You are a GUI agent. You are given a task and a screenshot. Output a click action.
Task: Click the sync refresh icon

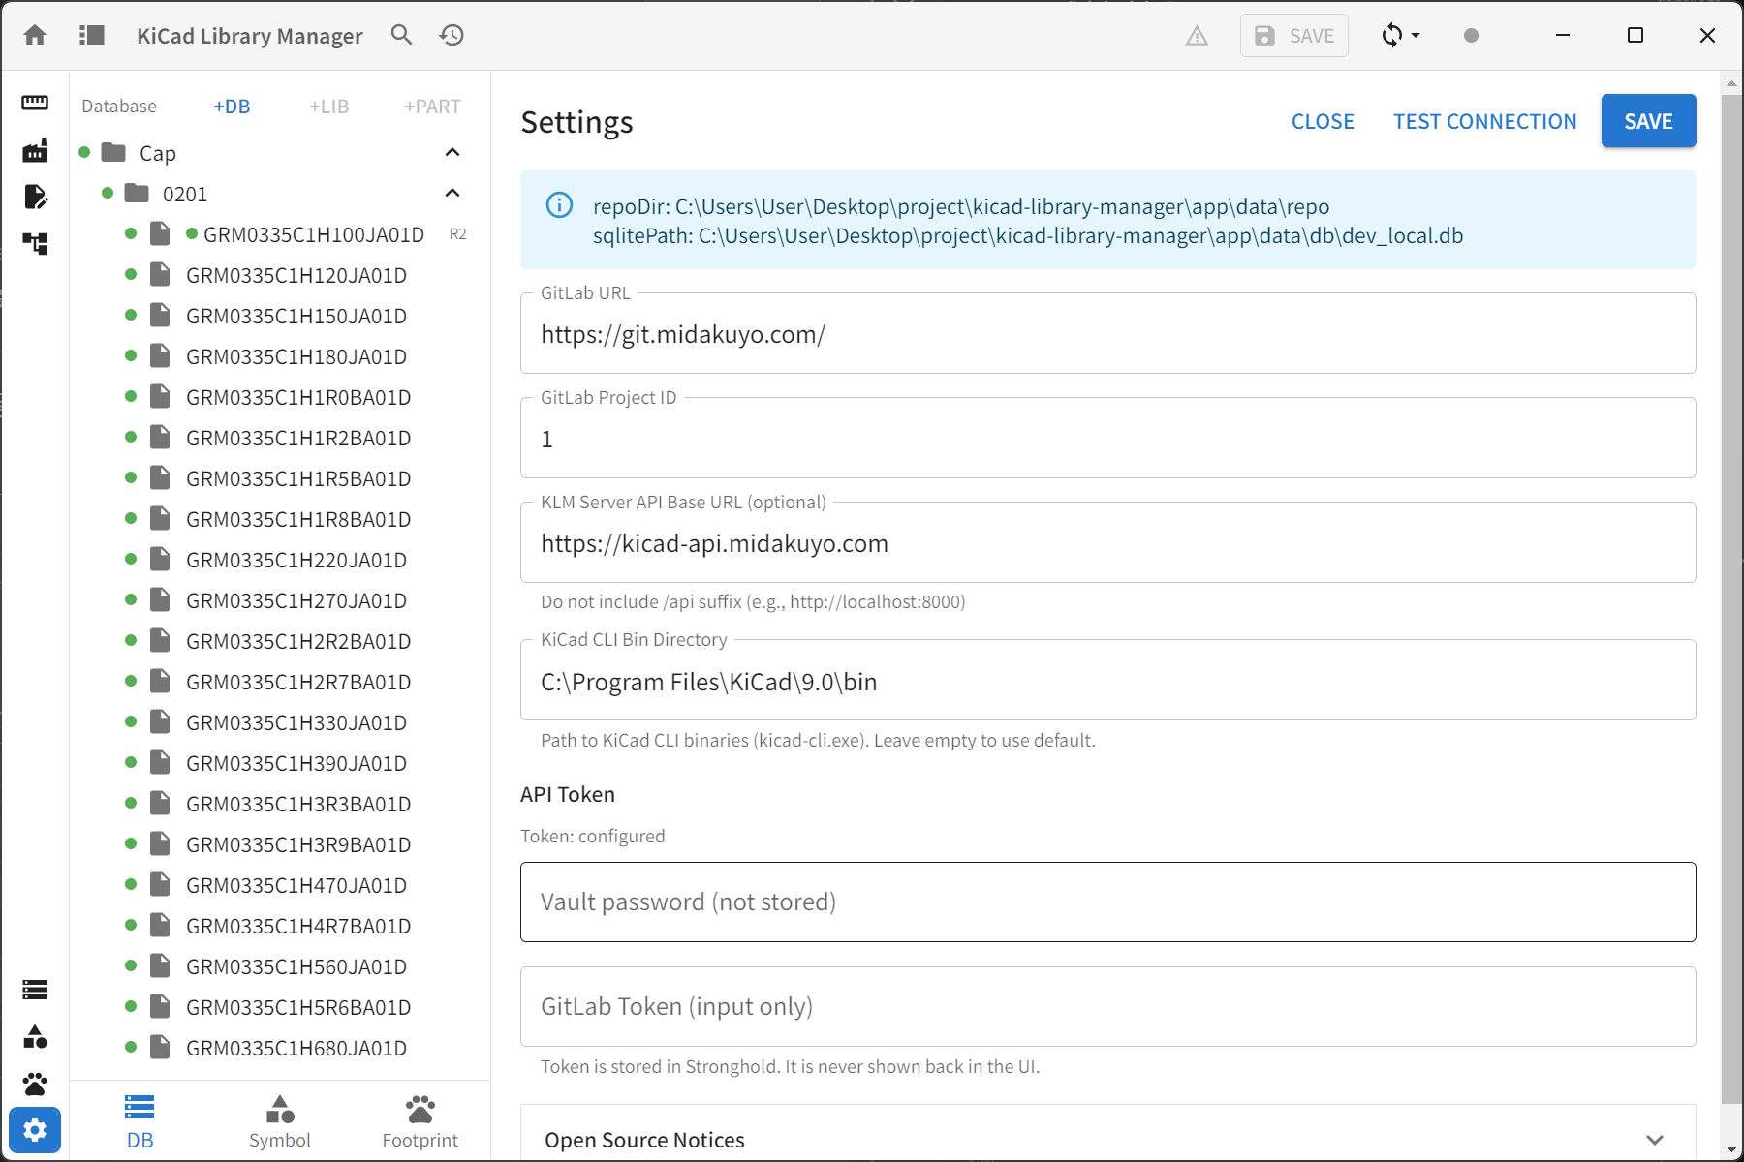pyautogui.click(x=1391, y=36)
